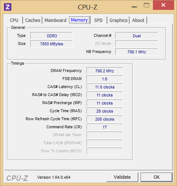Click the Dual channel field
177x186 pixels.
[136, 36]
